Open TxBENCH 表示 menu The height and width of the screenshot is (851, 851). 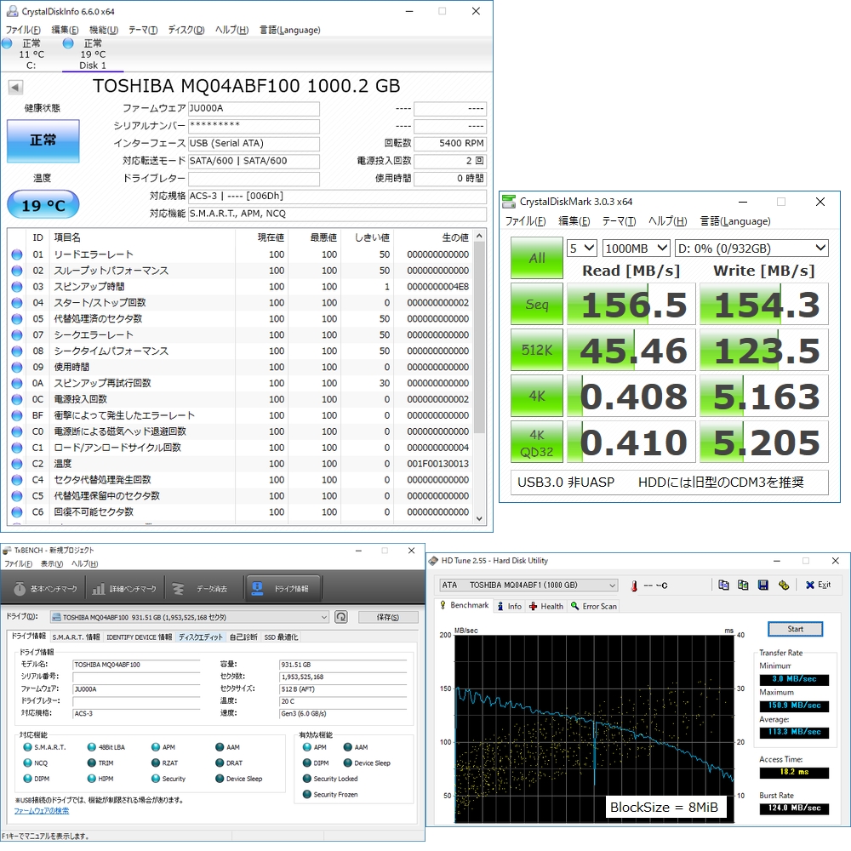52,564
